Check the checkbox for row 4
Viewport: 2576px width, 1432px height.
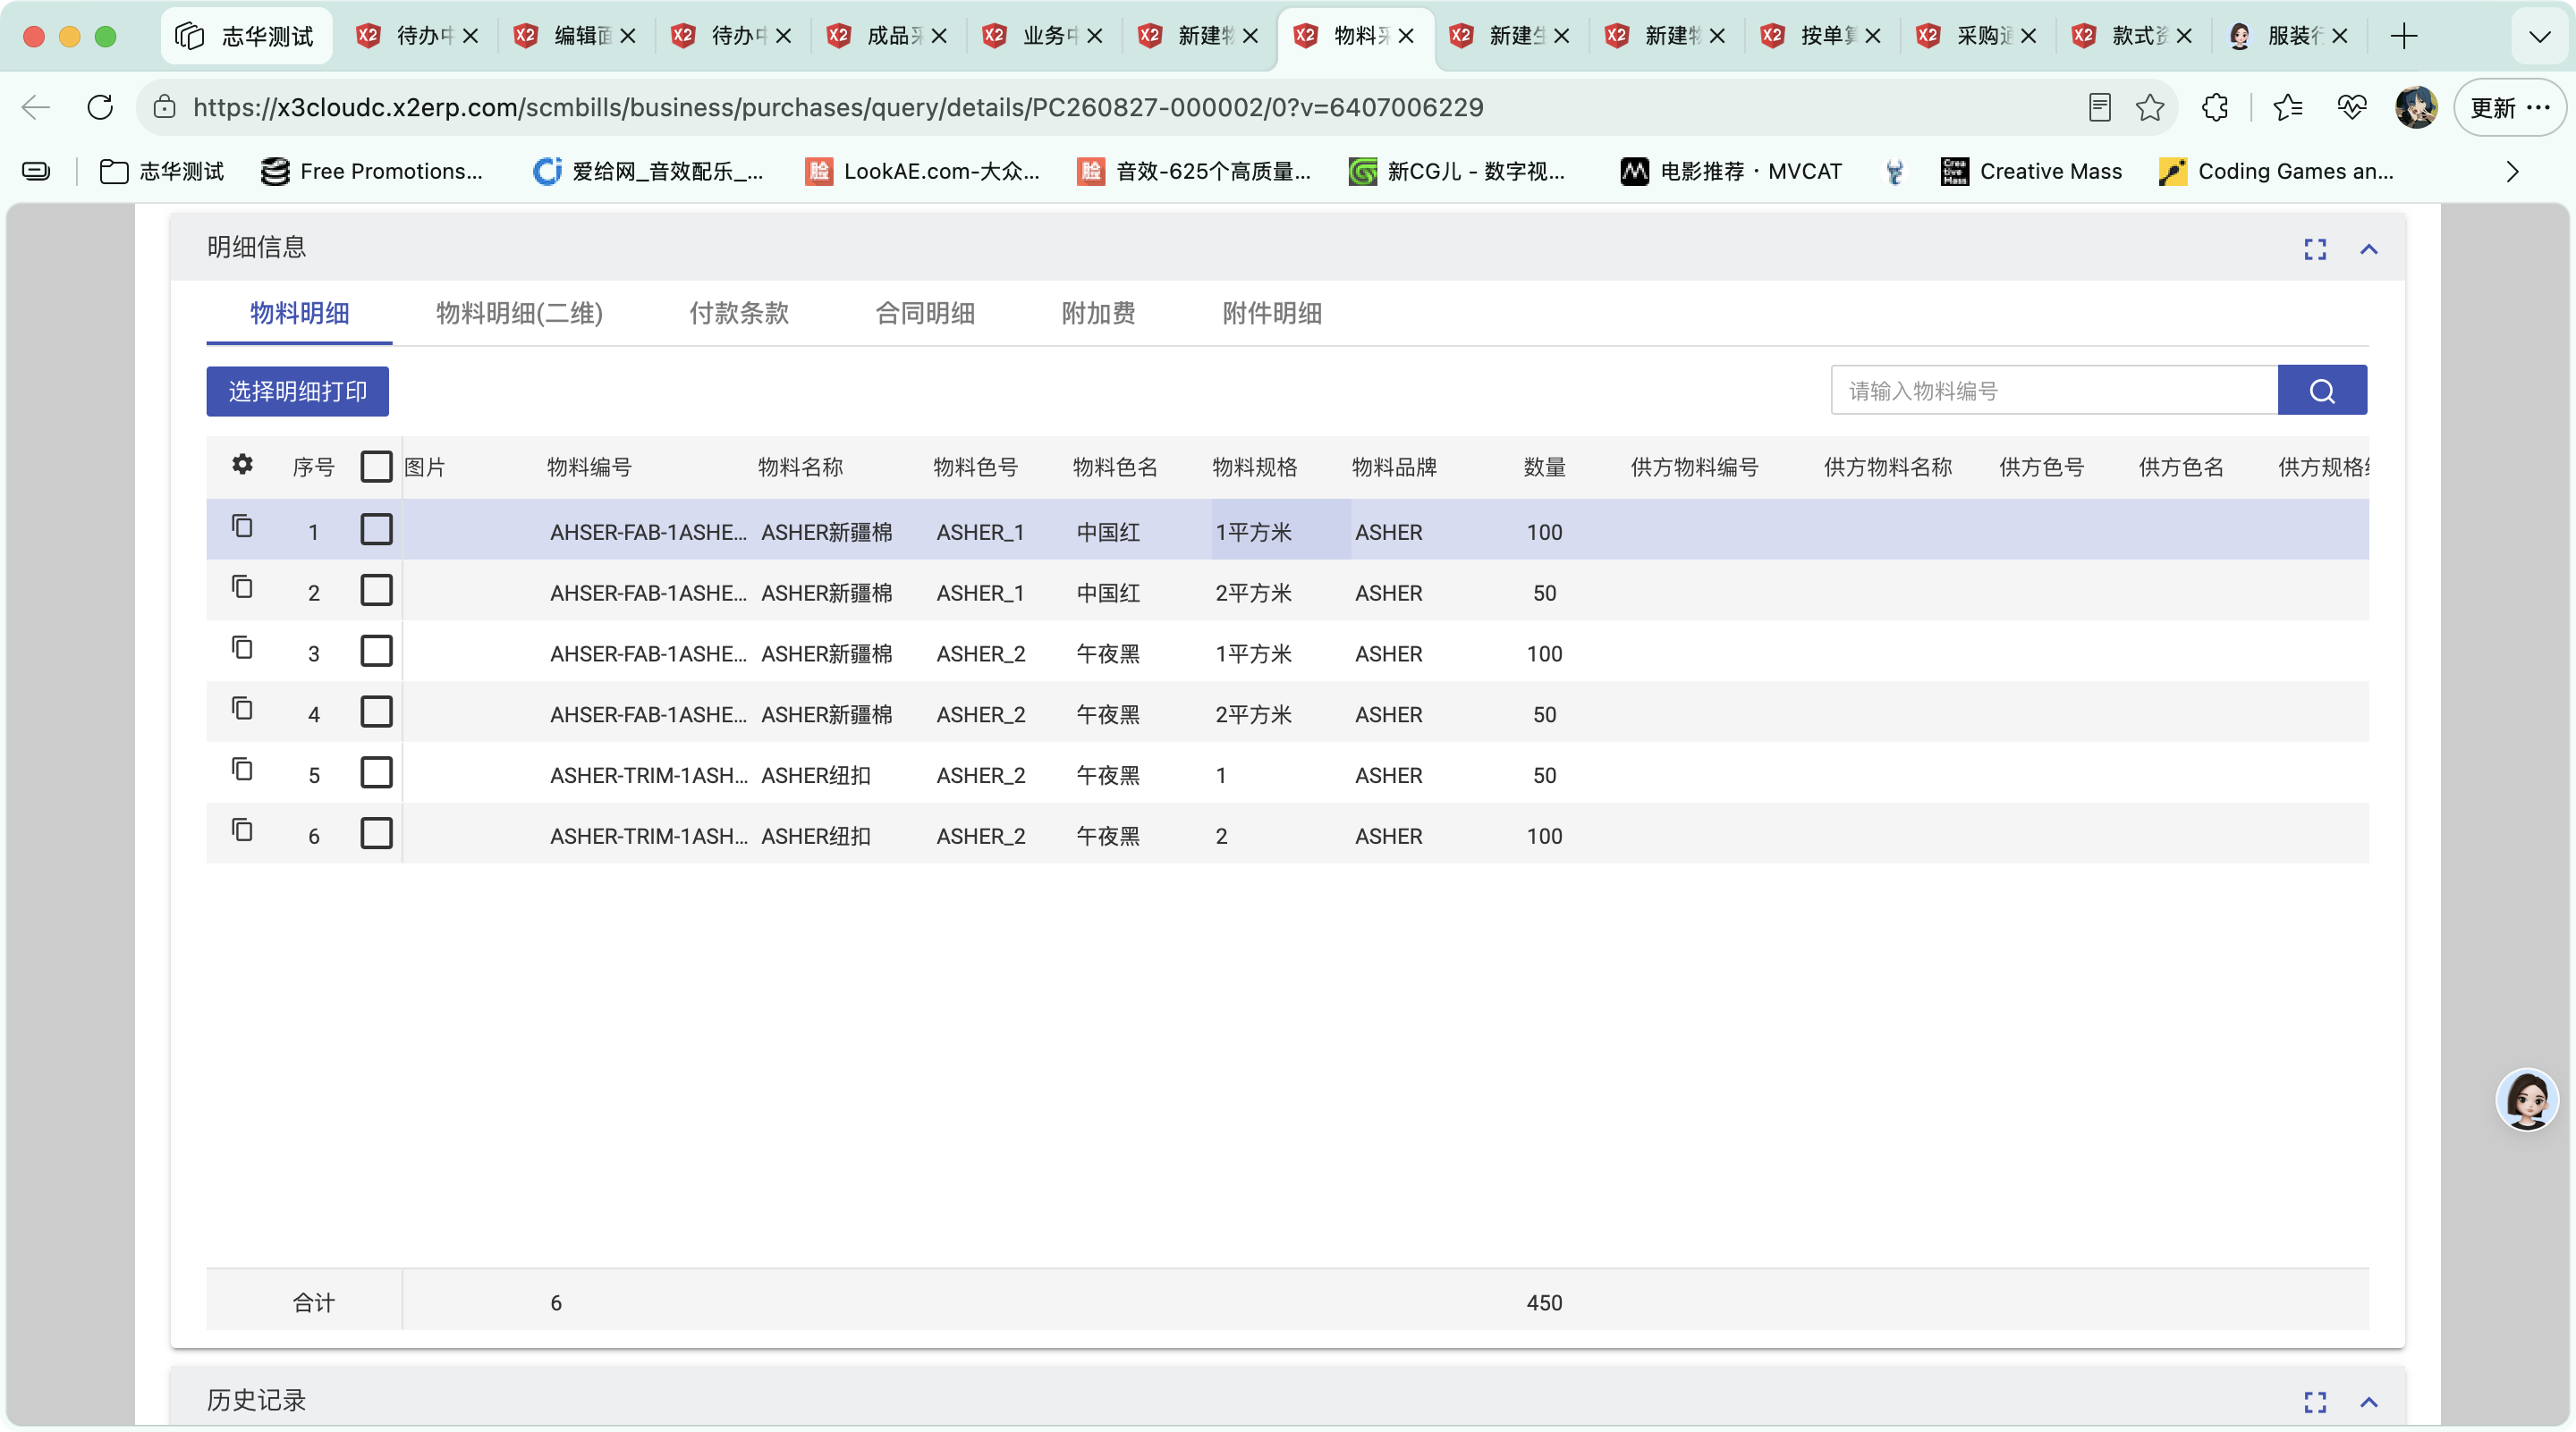tap(376, 712)
